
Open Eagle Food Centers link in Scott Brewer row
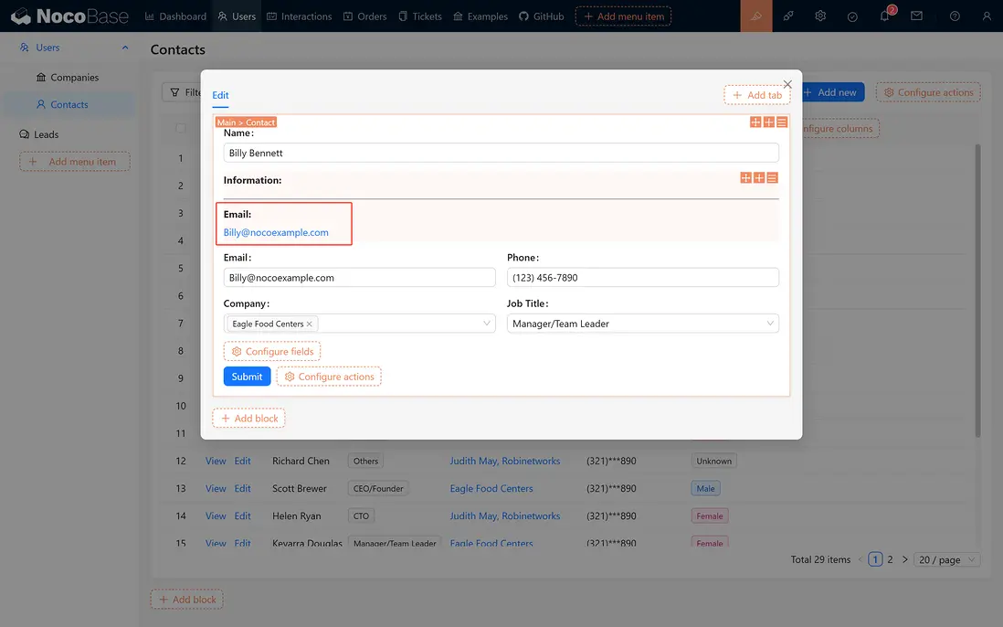(x=491, y=488)
